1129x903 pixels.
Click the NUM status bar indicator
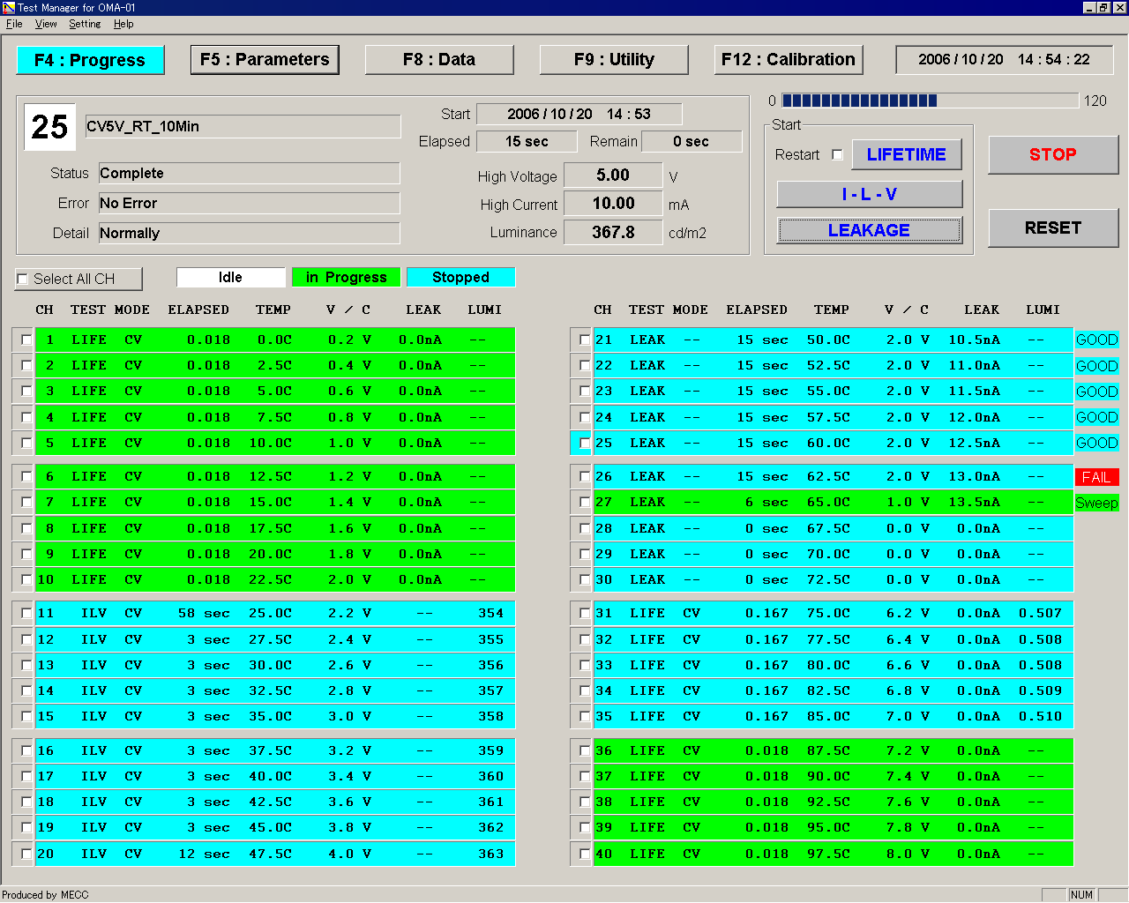(x=1081, y=895)
